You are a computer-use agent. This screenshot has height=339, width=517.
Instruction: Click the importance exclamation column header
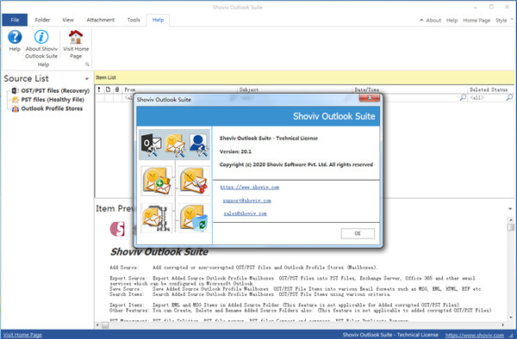99,89
